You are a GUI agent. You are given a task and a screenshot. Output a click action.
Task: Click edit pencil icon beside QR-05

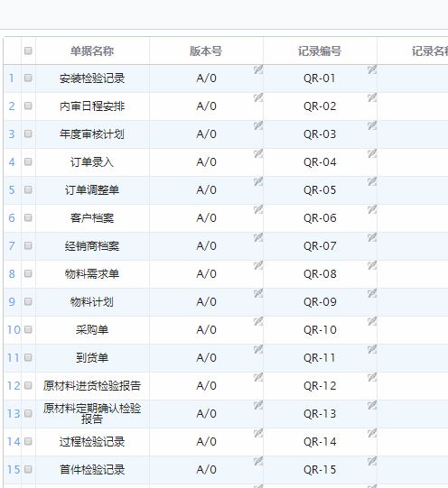pos(371,181)
